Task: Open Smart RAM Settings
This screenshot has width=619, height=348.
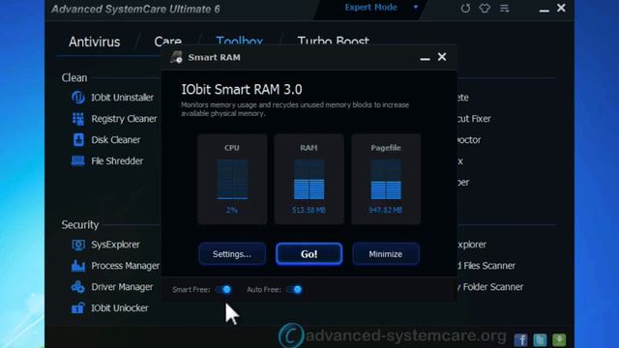Action: point(232,254)
